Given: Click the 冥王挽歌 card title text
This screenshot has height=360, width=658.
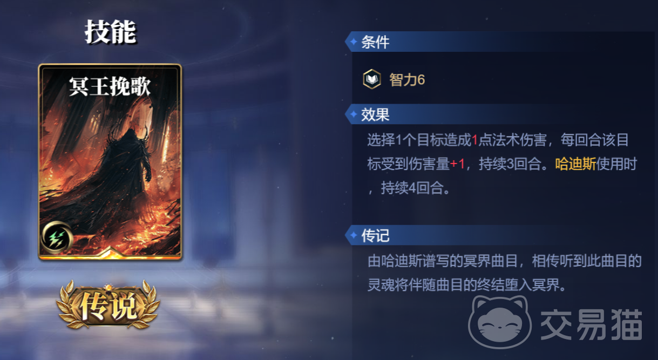Looking at the screenshot, I should click(110, 87).
